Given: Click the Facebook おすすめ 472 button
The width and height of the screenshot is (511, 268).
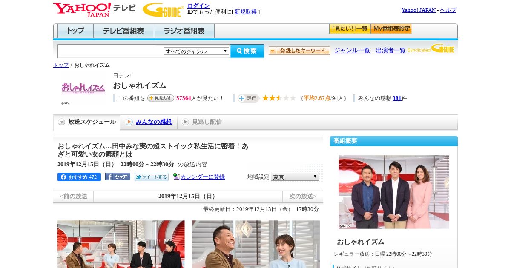Looking at the screenshot, I should [79, 177].
